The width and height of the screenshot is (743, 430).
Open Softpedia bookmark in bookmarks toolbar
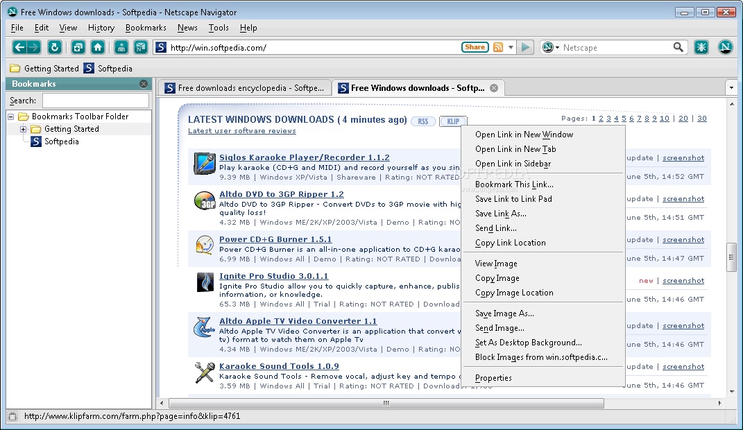(108, 68)
